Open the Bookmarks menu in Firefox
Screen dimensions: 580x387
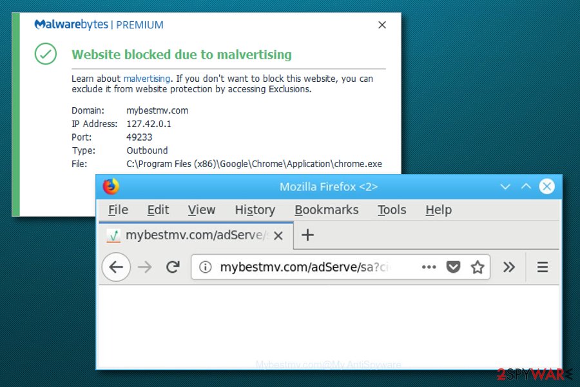(327, 210)
